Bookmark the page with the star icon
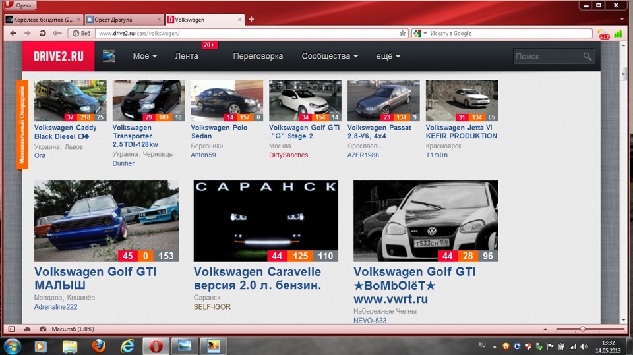This screenshot has height=355, width=633. tap(402, 33)
